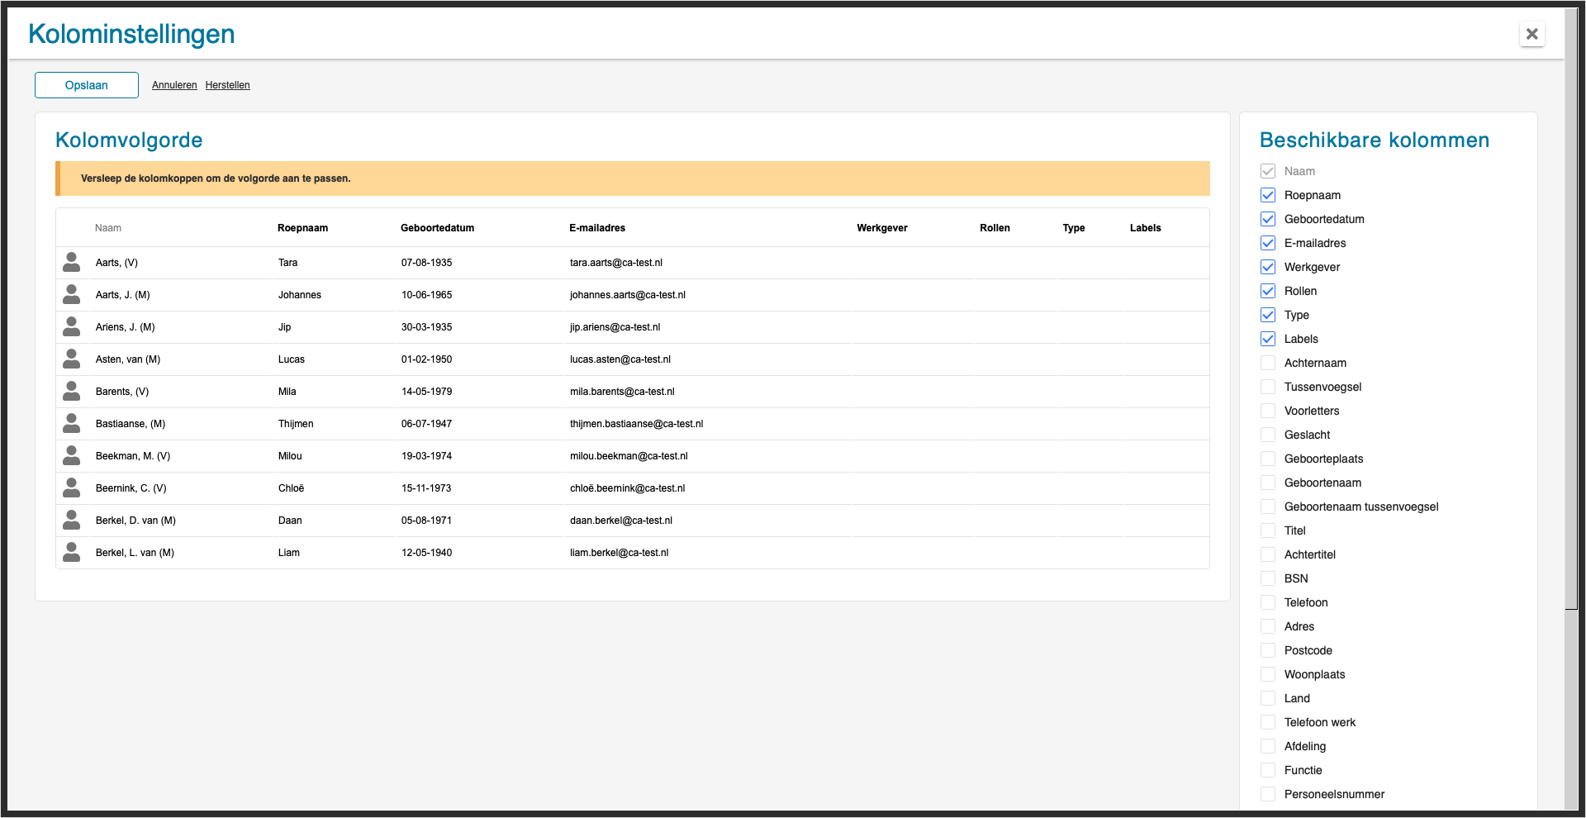
Task: Click the avatar icon for Berkel, L. van (M)
Action: [x=72, y=553]
